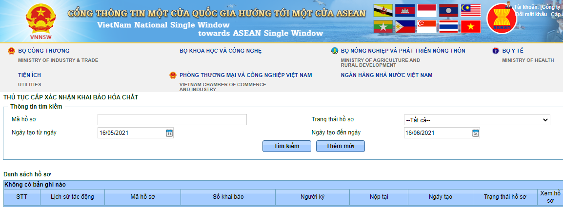Open the 'Bộ Y Tế' menu
The height and width of the screenshot is (209, 563).
[x=513, y=51]
